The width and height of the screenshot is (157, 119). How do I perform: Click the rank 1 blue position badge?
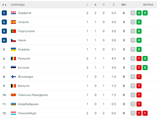coord(4,13)
